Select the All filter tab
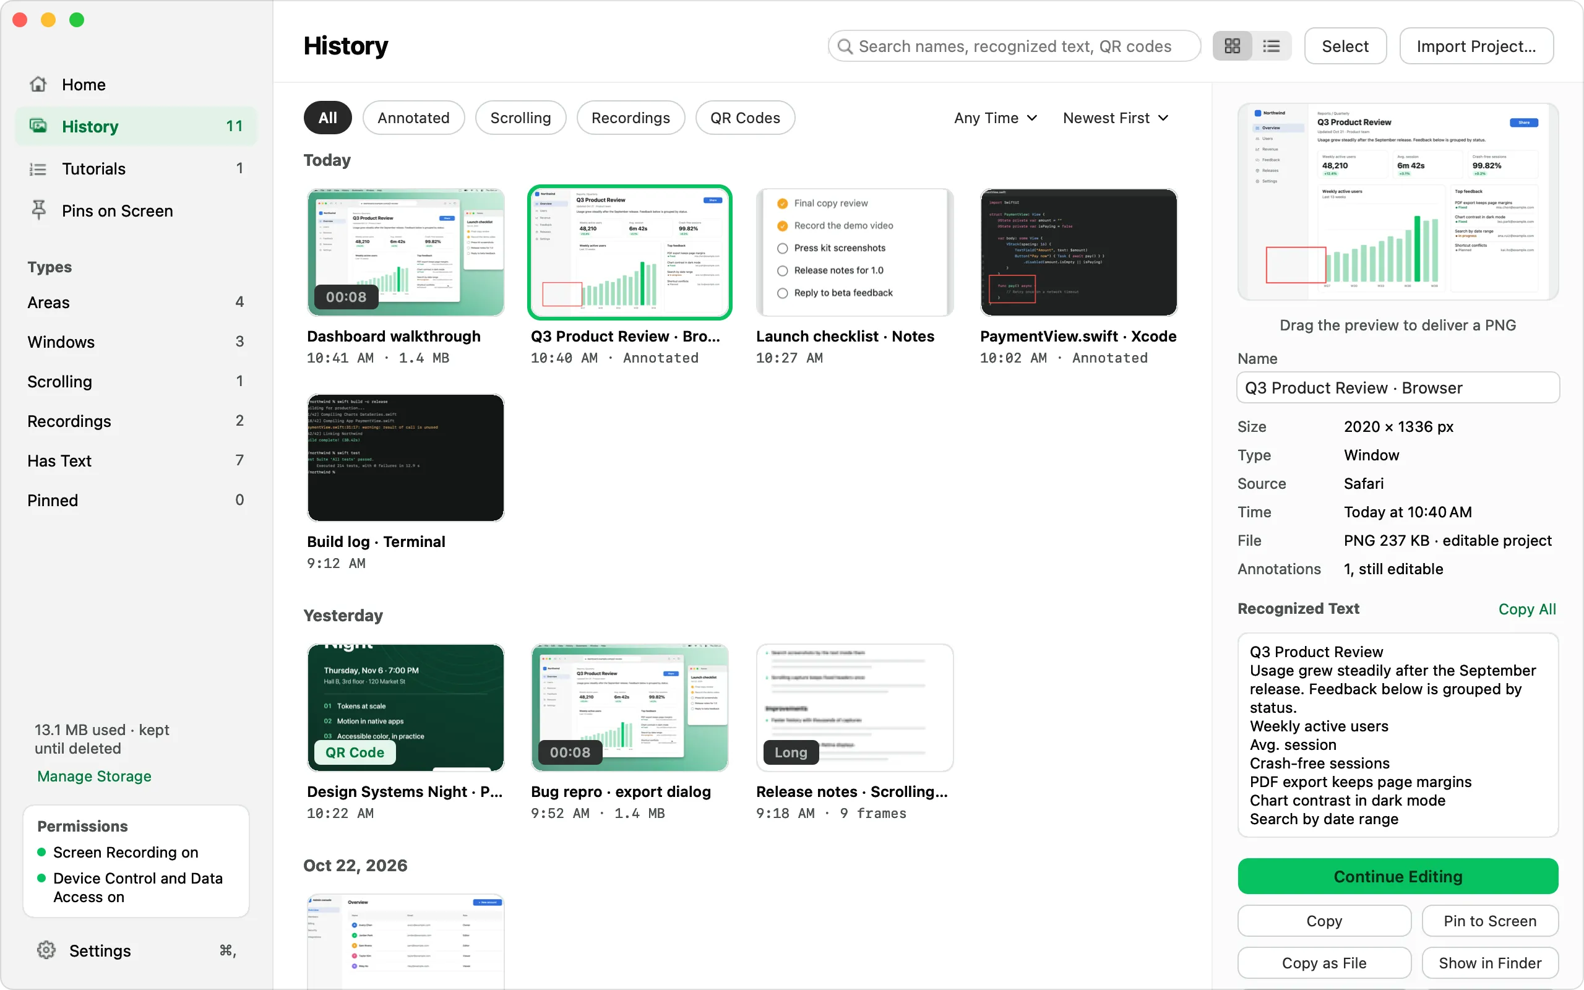The width and height of the screenshot is (1584, 990). [327, 118]
